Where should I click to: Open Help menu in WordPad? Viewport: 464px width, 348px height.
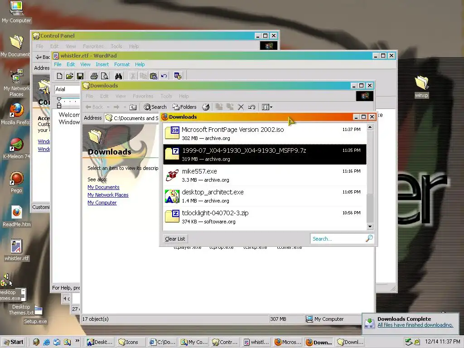click(140, 64)
